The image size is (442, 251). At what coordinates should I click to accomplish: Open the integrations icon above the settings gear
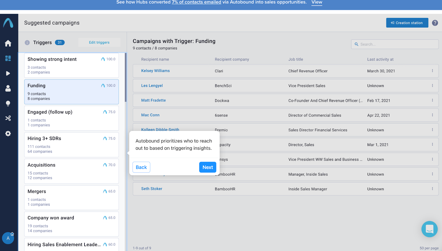(8, 118)
